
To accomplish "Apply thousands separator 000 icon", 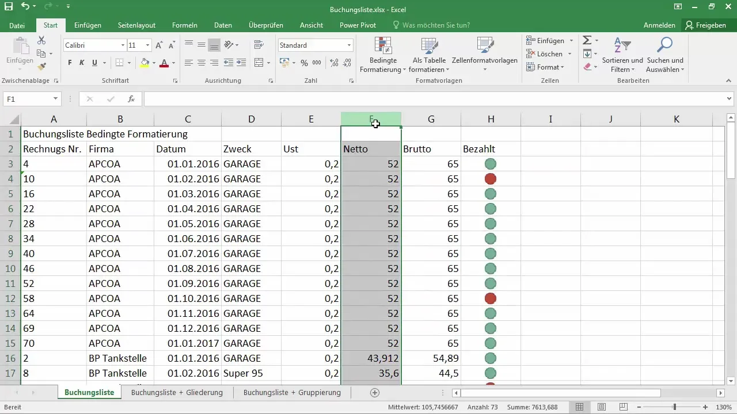I will pos(317,63).
